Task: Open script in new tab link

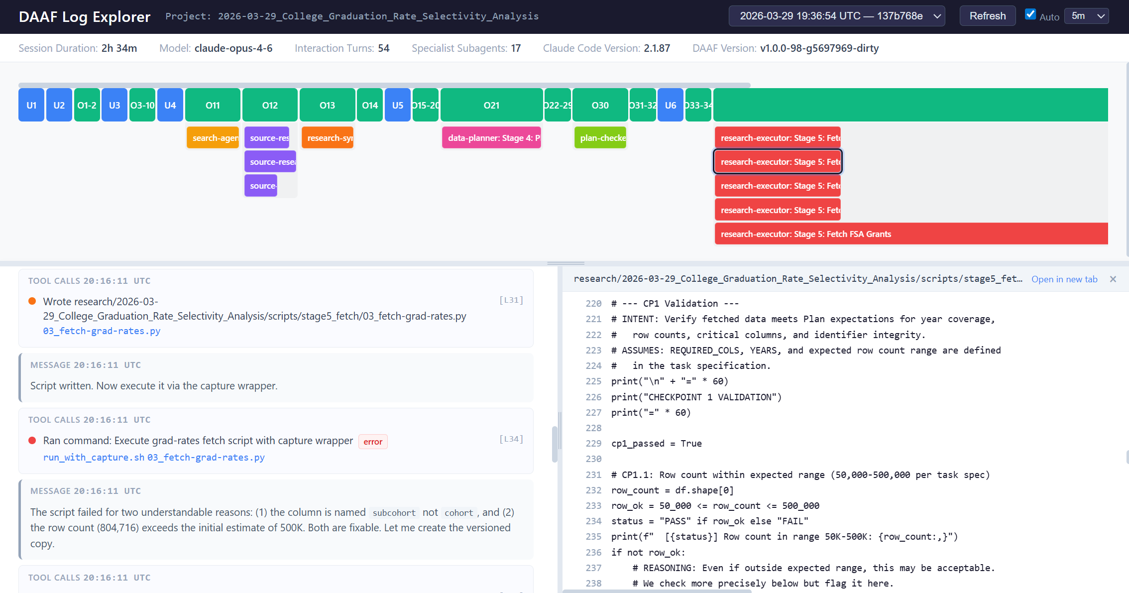Action: (x=1064, y=279)
